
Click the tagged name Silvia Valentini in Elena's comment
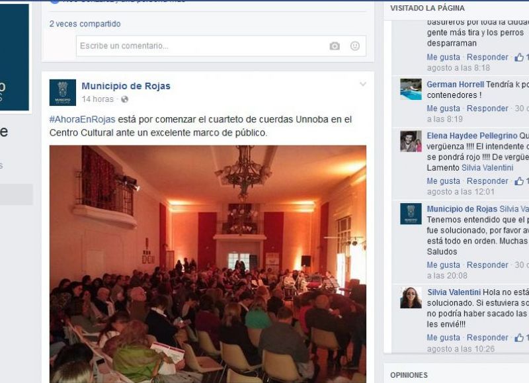click(487, 168)
